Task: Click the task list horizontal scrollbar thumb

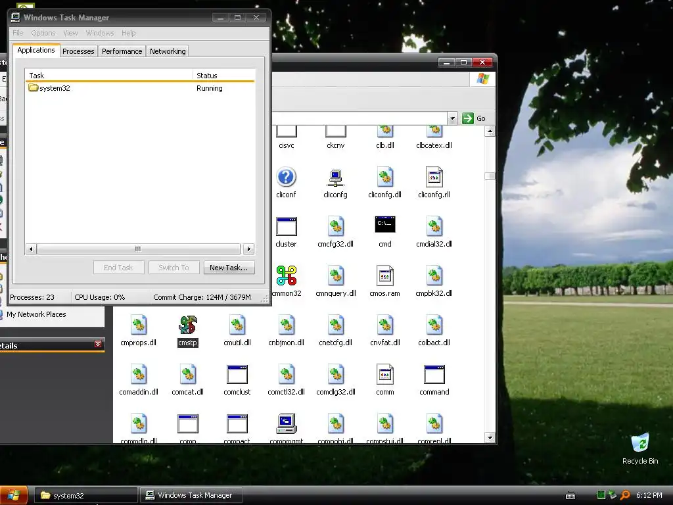Action: click(x=138, y=249)
